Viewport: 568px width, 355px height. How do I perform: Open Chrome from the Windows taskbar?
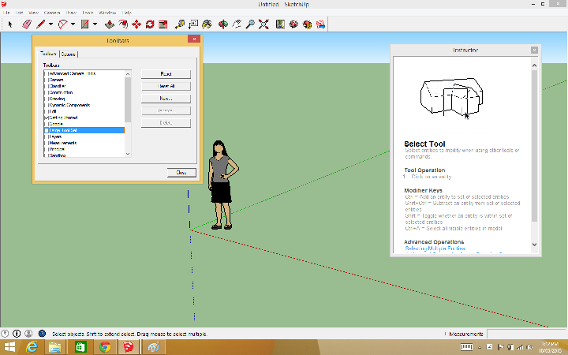click(x=103, y=347)
